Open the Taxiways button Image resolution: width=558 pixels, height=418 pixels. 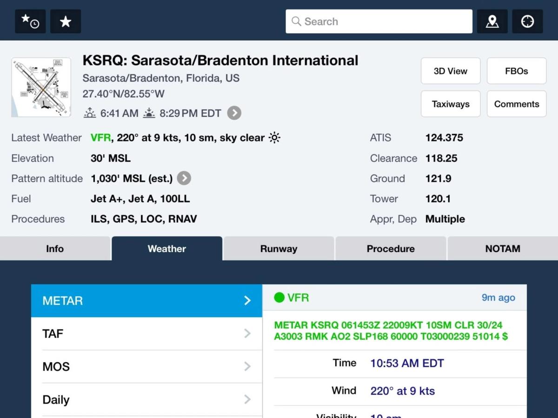(450, 104)
